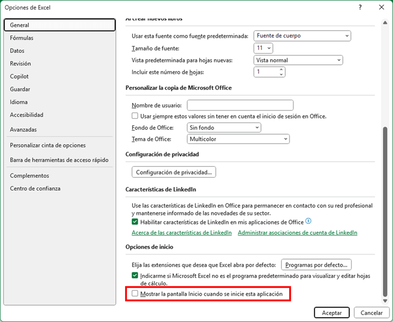Open 'Administrar asociaciones de cuenta de LinkedIn' link
Image resolution: width=393 pixels, height=322 pixels.
point(297,233)
